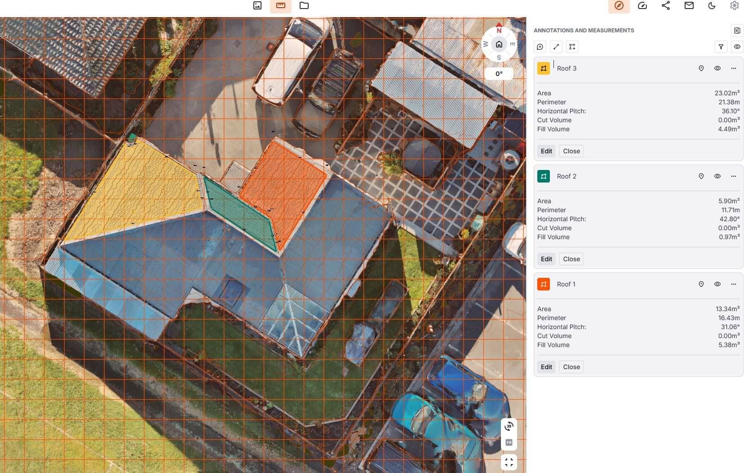This screenshot has height=473, width=748.
Task: Activate the compass navigation mode icon
Action: coord(619,5)
